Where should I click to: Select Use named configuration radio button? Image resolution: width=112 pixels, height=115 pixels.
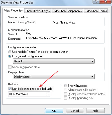click(x=10, y=56)
